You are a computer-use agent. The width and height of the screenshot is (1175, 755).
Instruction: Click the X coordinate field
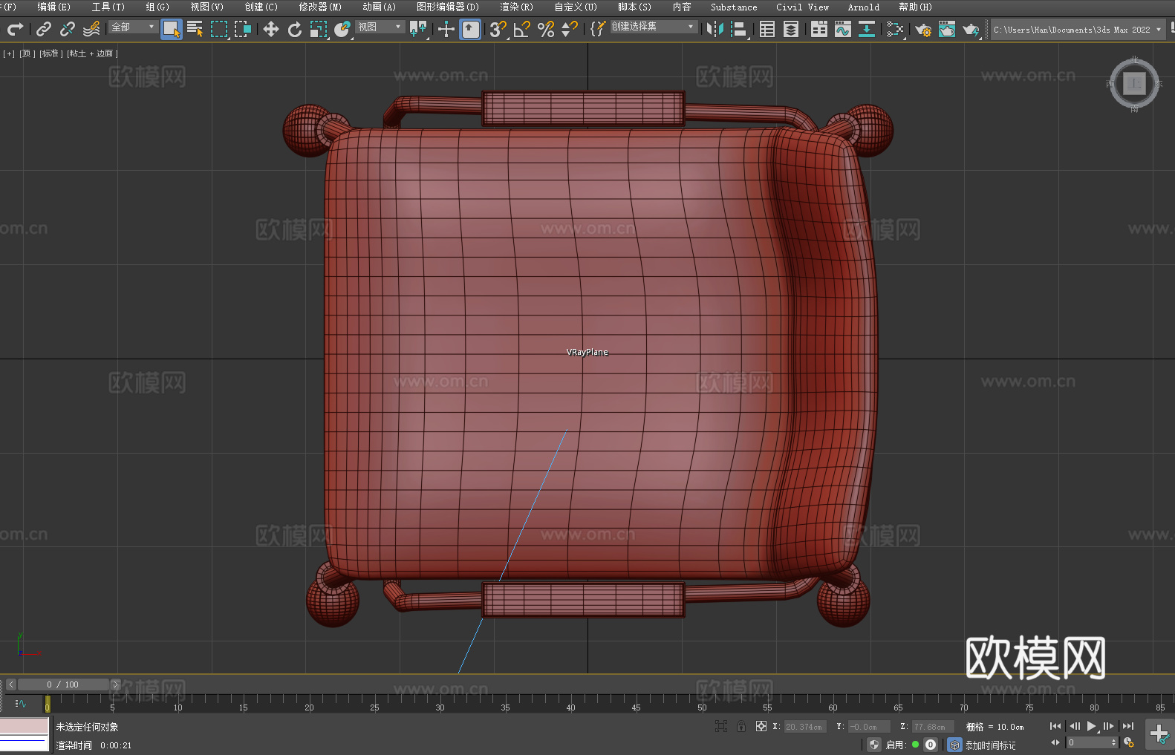(805, 727)
